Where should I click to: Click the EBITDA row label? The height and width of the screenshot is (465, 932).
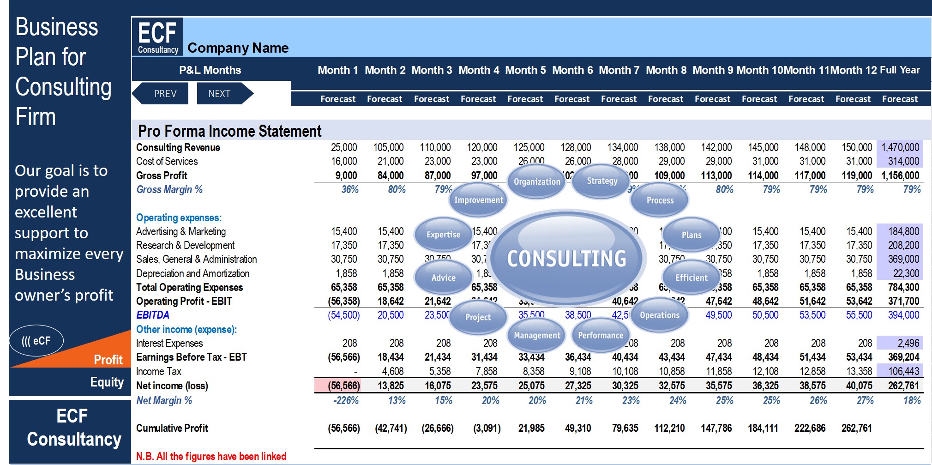point(152,315)
